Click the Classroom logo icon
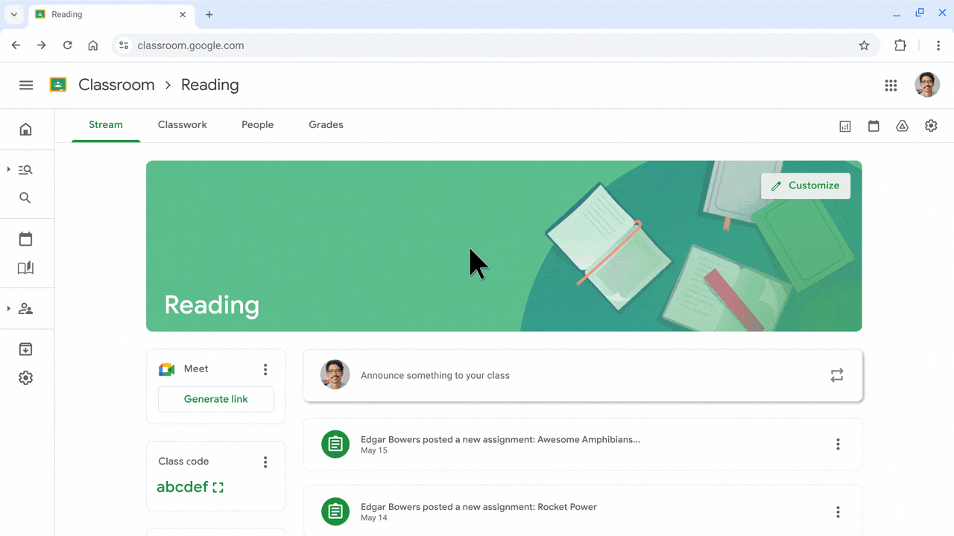The image size is (954, 536). pos(58,85)
